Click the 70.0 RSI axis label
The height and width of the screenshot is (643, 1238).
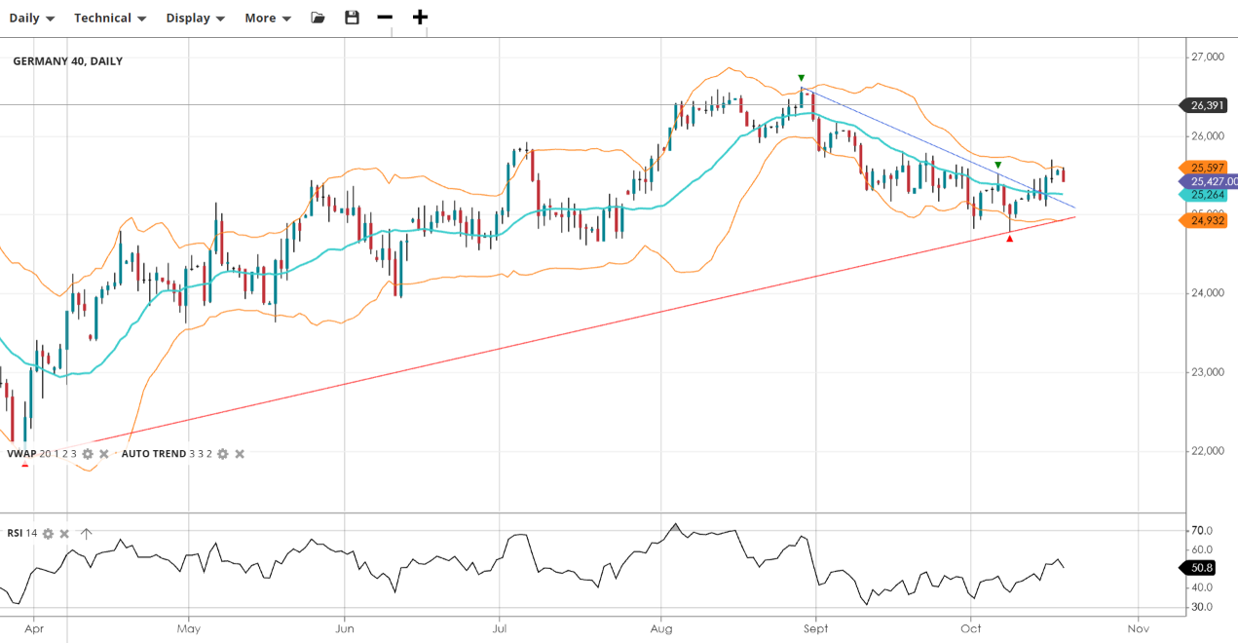click(x=1202, y=531)
